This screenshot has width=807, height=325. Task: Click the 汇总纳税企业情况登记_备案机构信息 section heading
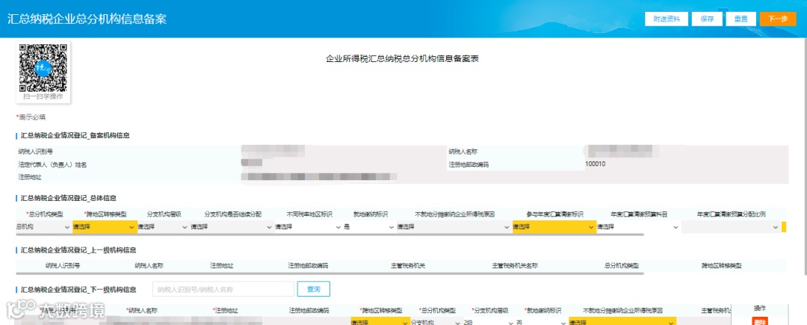point(75,136)
